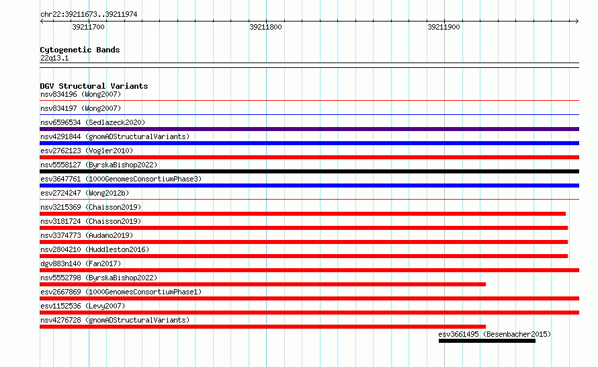The width and height of the screenshot is (598, 367).
Task: Select the nsv4276728 (gnomADStructuralVariants) label
Action: pos(115,320)
